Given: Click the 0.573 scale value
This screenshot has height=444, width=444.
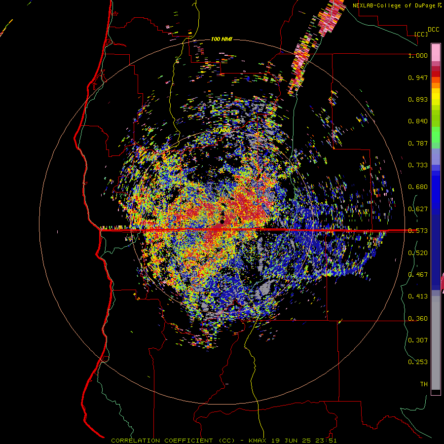Looking at the screenshot, I should [418, 231].
